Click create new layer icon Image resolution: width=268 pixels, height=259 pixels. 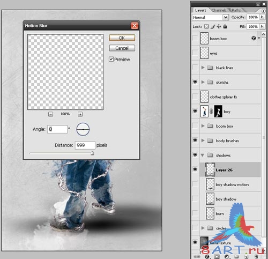[x=247, y=257]
